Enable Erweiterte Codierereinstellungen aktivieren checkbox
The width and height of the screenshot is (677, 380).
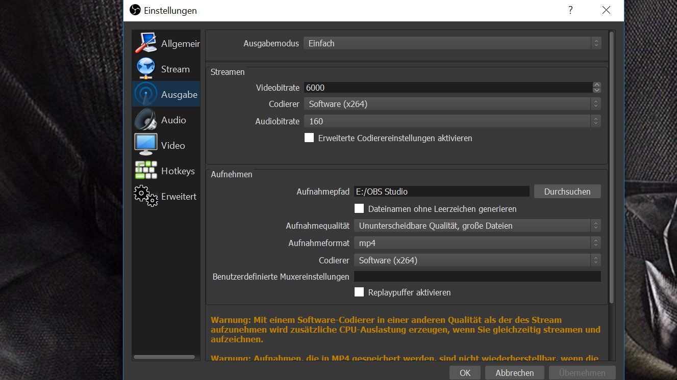[309, 138]
